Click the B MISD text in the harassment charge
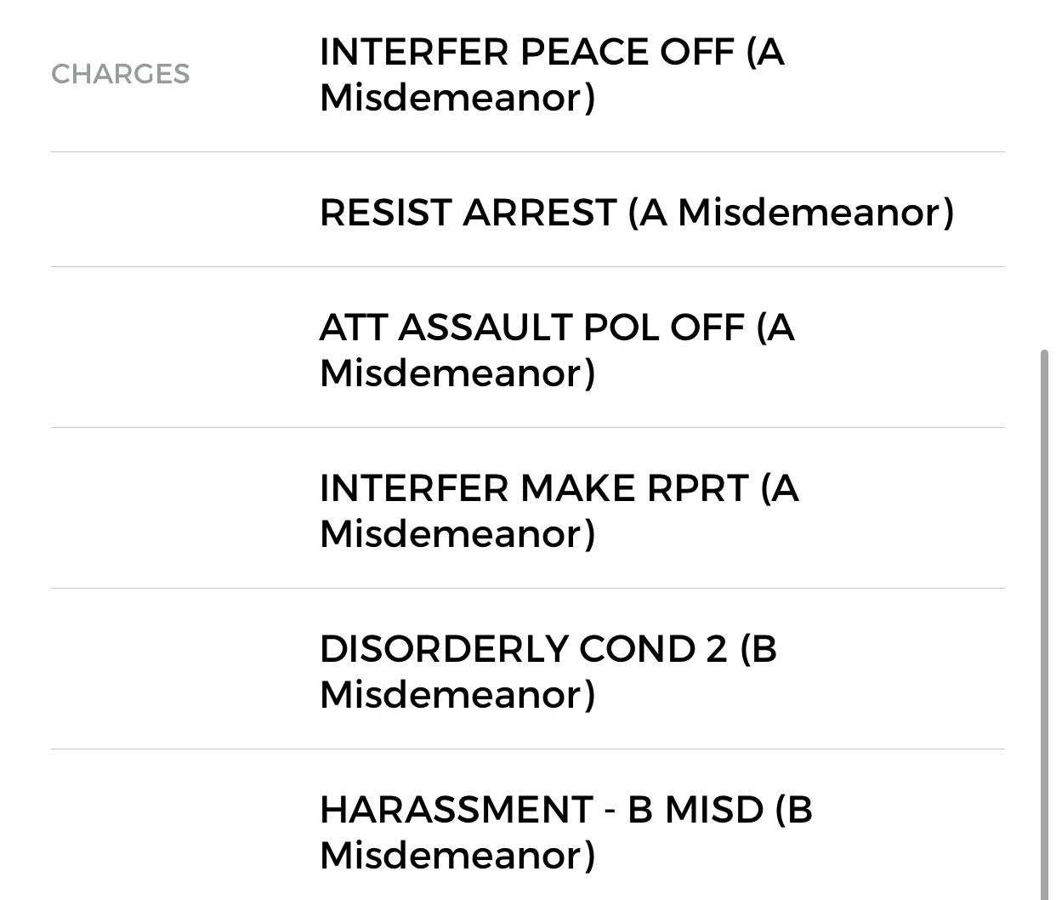Viewport: 1056px width, 900px height. click(x=695, y=811)
